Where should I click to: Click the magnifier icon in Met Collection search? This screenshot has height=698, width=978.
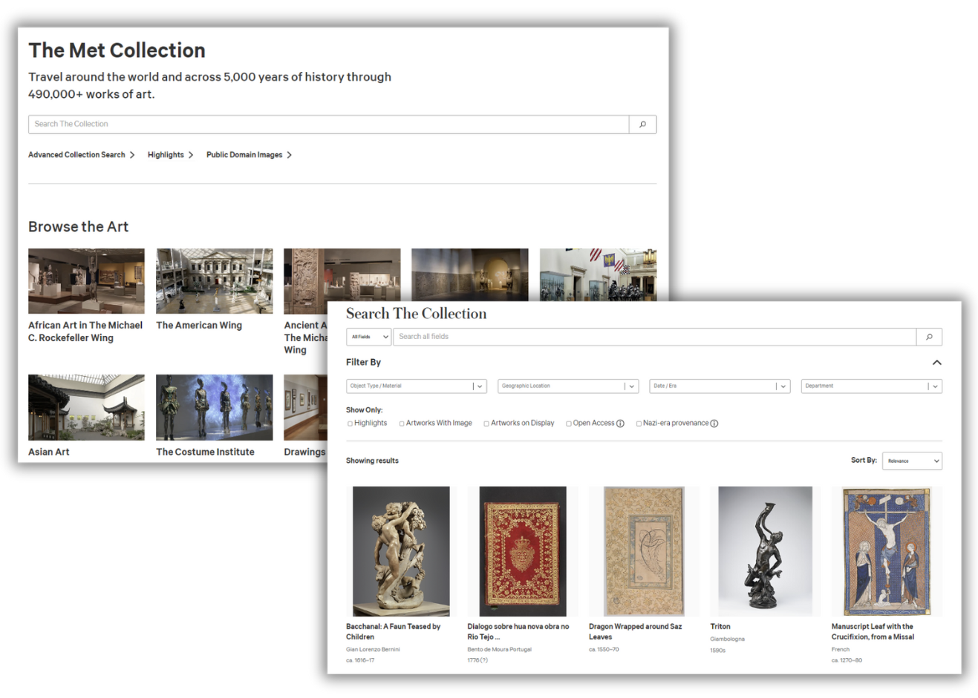coord(642,124)
